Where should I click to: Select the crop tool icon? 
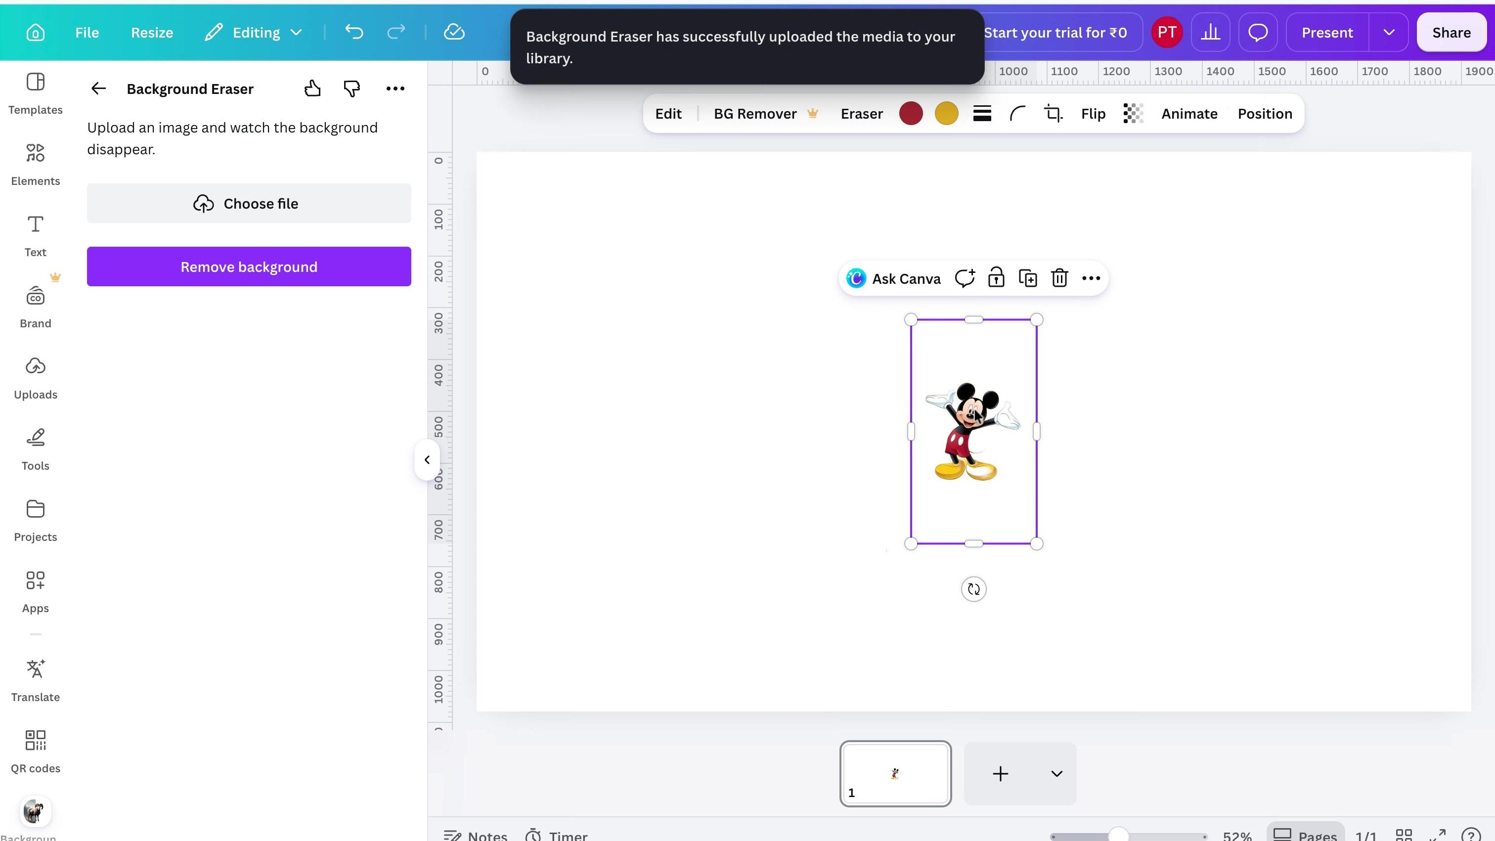pyautogui.click(x=1054, y=114)
